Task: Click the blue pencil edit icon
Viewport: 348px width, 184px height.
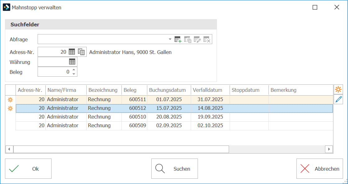Action: (x=338, y=99)
